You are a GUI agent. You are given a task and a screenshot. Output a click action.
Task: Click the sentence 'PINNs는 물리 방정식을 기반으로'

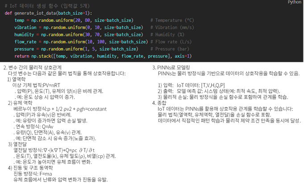(x=229, y=74)
